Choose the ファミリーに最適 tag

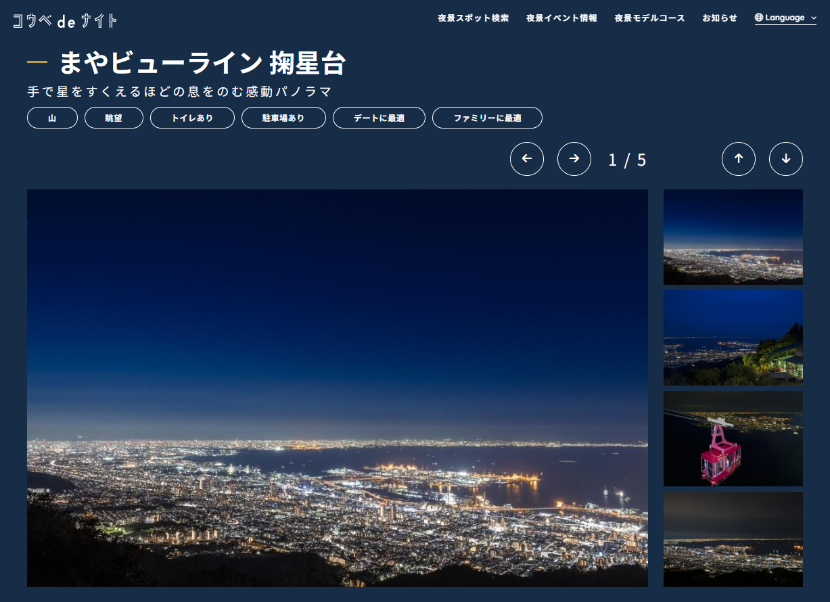487,118
